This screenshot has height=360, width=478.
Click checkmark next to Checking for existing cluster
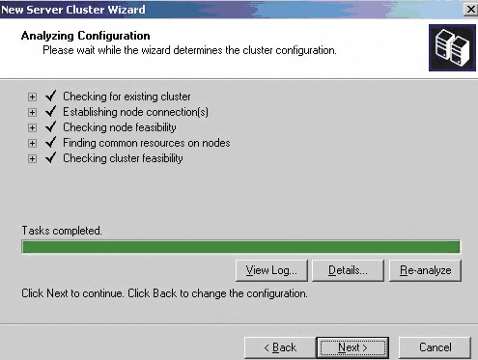51,96
